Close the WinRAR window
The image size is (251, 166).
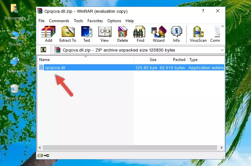[x=217, y=11]
